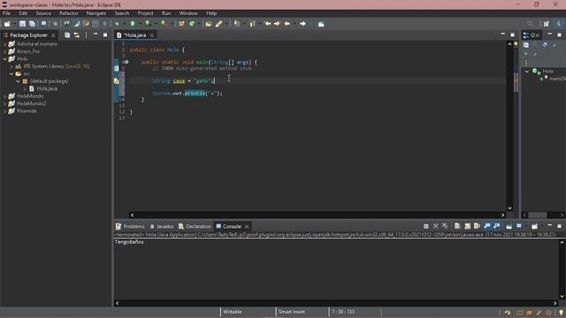Switch to the Javadoc tab
The height and width of the screenshot is (318, 566).
[x=162, y=226]
